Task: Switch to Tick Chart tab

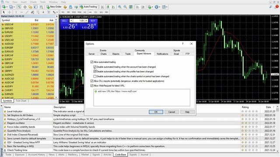Action: pyautogui.click(x=21, y=101)
